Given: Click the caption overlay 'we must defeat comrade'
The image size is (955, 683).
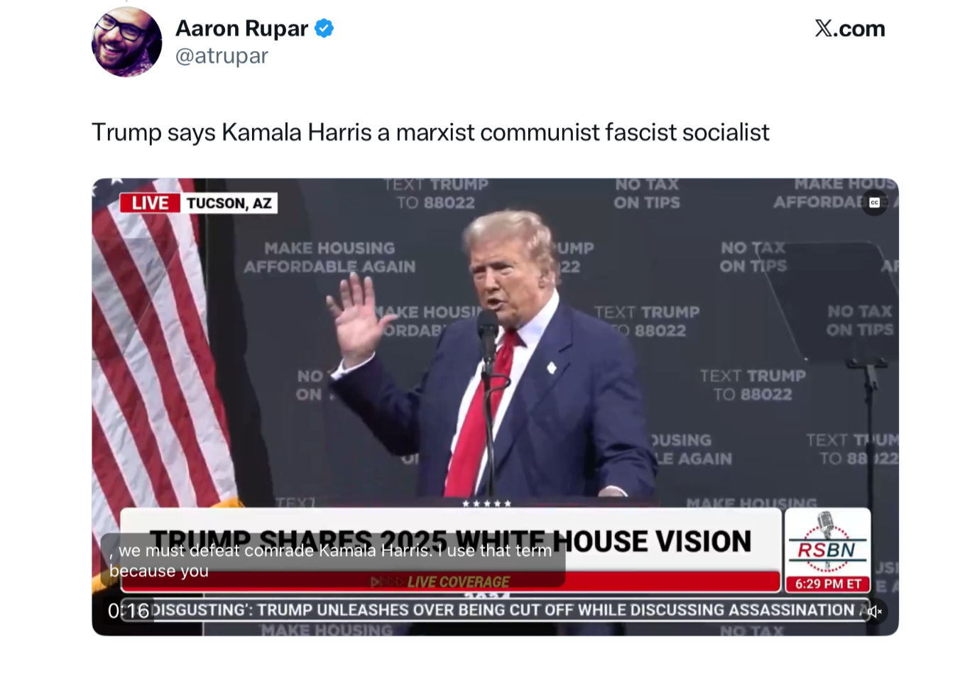Looking at the screenshot, I should [x=334, y=560].
